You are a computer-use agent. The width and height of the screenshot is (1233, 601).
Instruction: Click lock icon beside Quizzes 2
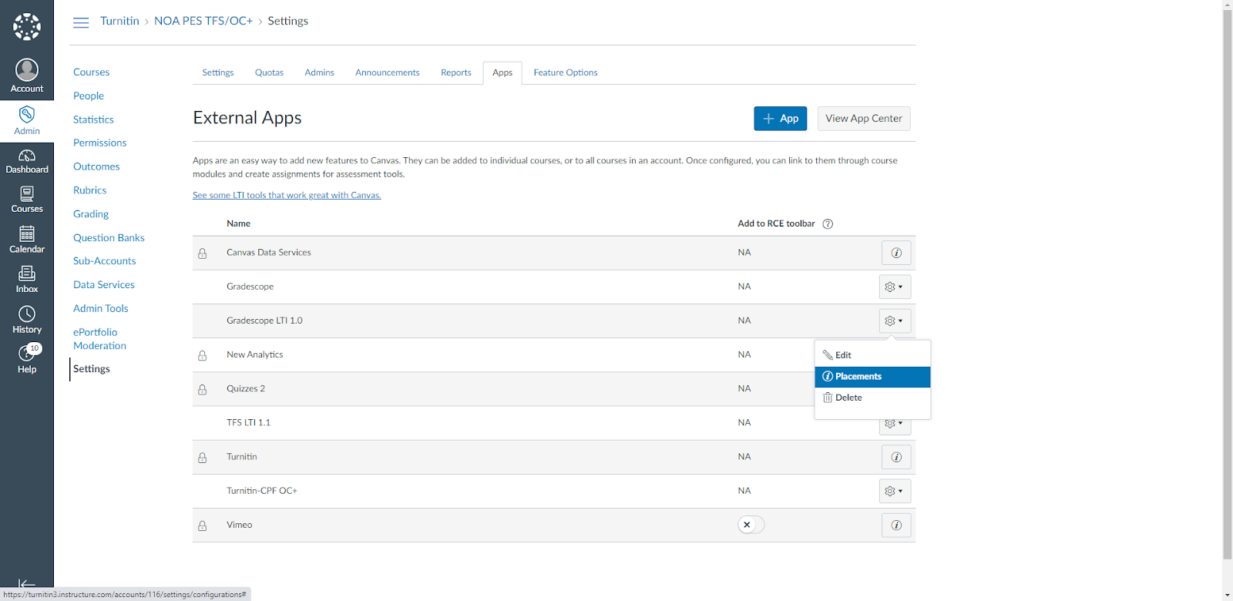(203, 390)
